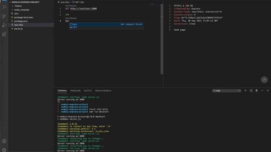Switch to the OUTPUT tab
The height and width of the screenshot is (152, 271).
(88, 91)
